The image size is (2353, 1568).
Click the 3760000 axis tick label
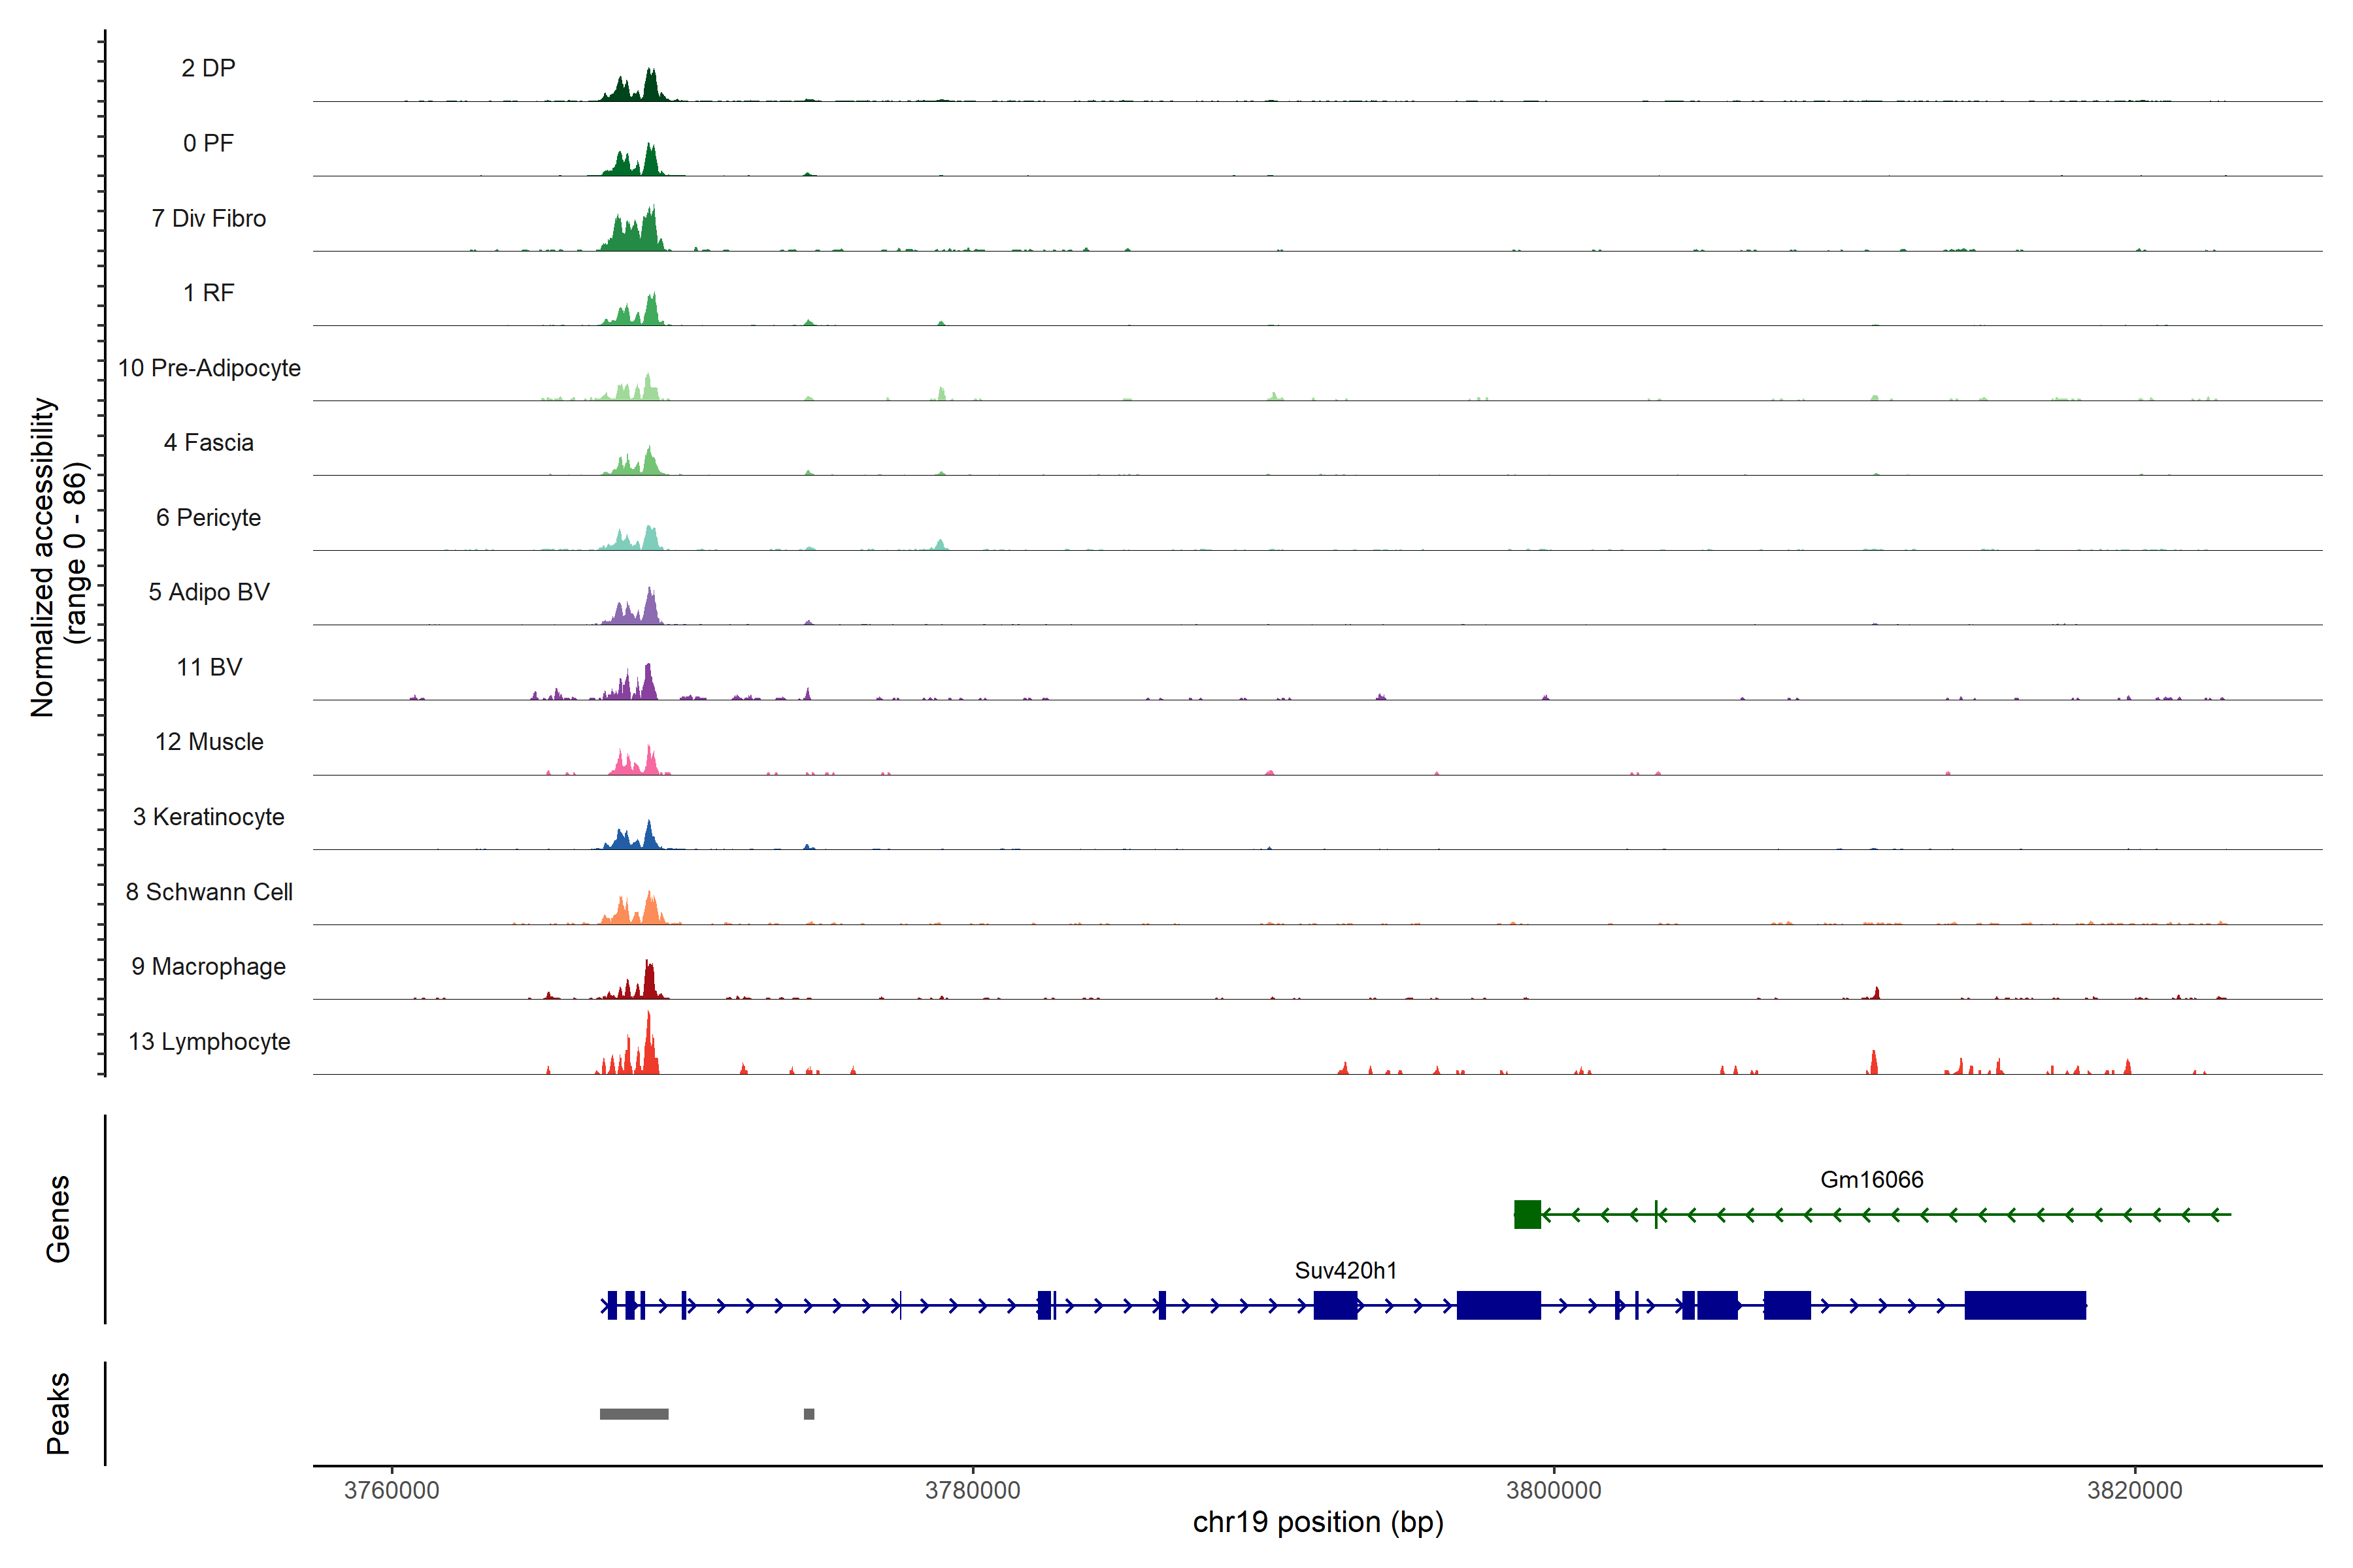click(x=391, y=1490)
